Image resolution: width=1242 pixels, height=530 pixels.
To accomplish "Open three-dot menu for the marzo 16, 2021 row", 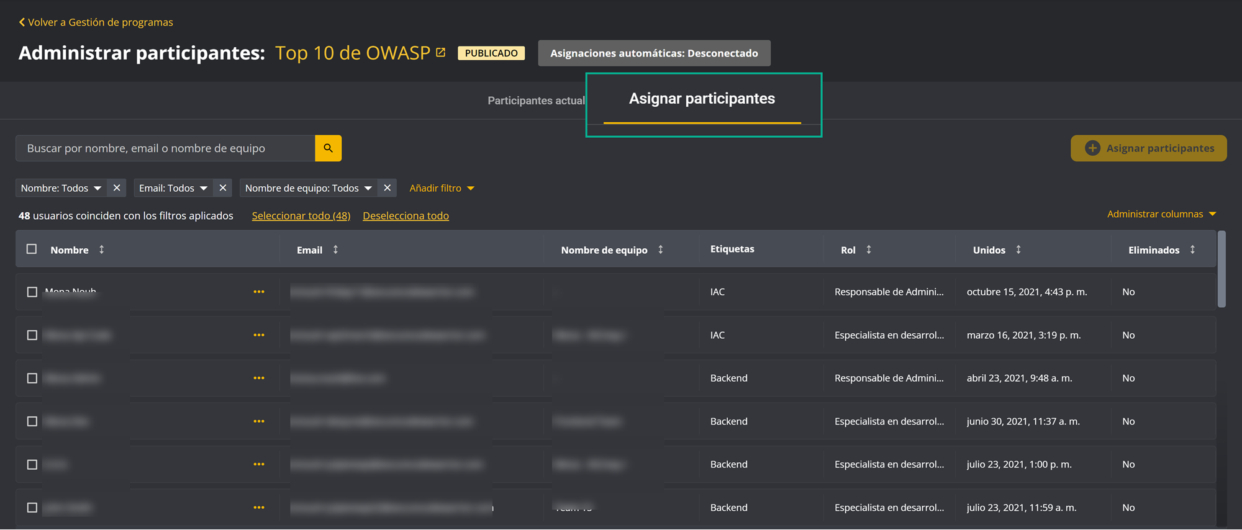I will point(259,335).
